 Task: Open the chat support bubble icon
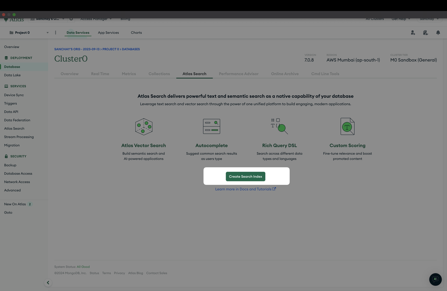[435, 279]
